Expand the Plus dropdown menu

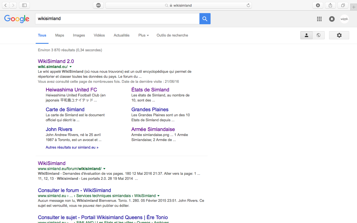(143, 35)
